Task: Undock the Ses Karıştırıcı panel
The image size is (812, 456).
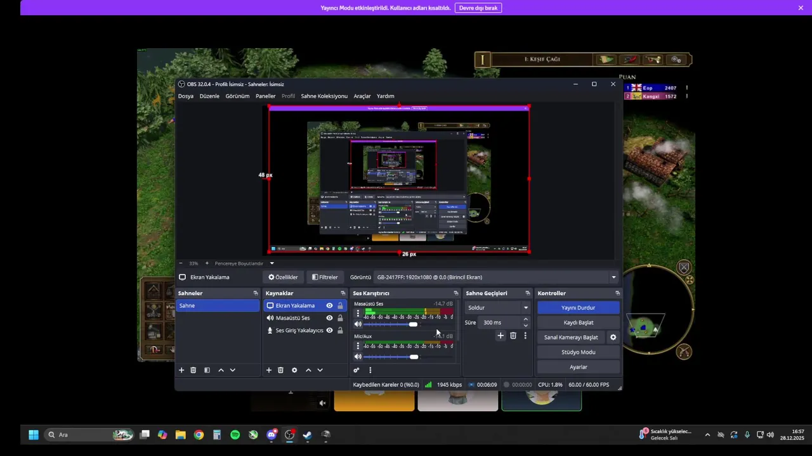Action: coord(455,293)
